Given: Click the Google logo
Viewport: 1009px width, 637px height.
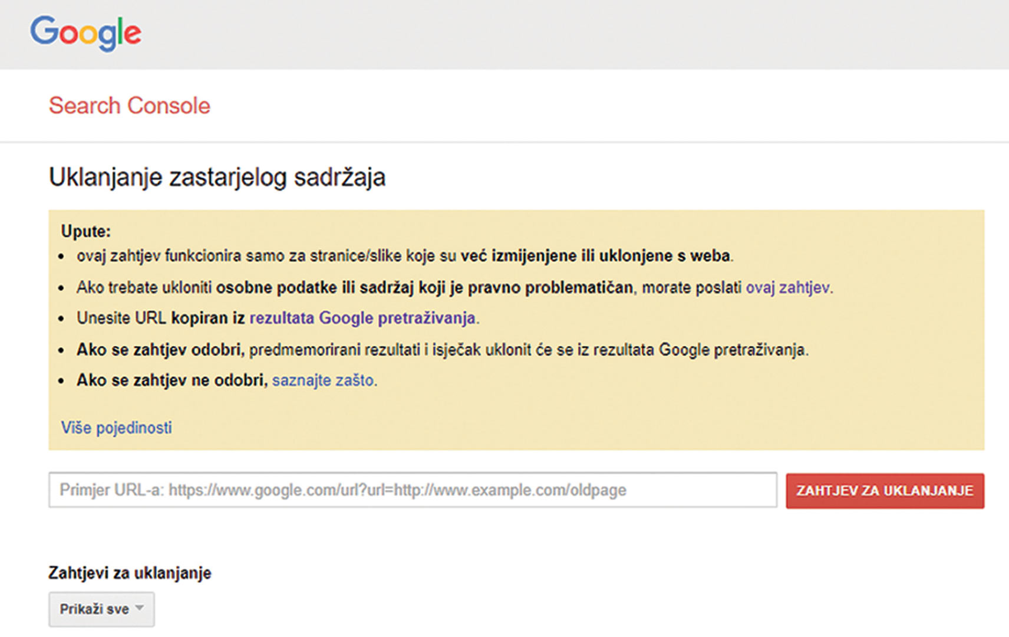Looking at the screenshot, I should (x=85, y=33).
